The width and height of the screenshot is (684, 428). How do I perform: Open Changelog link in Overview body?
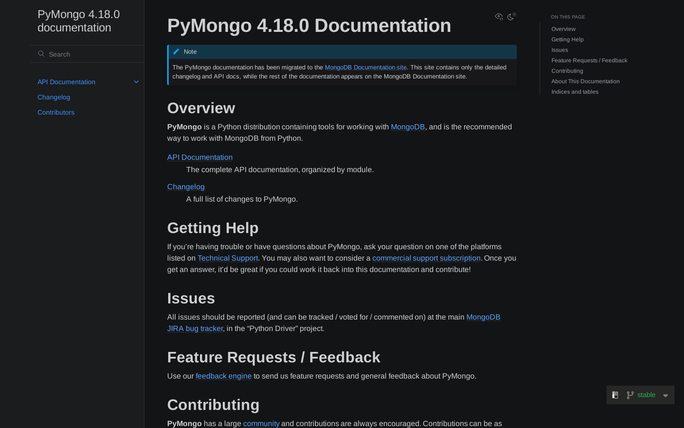pyautogui.click(x=186, y=187)
